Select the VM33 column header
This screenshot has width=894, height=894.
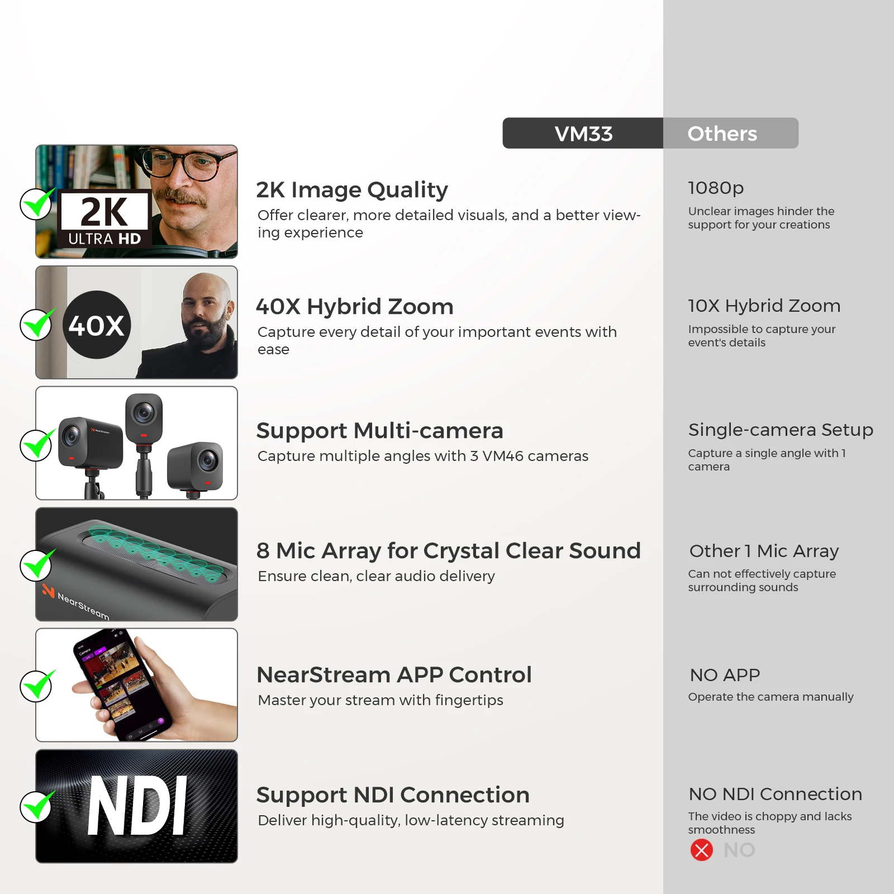click(x=583, y=133)
